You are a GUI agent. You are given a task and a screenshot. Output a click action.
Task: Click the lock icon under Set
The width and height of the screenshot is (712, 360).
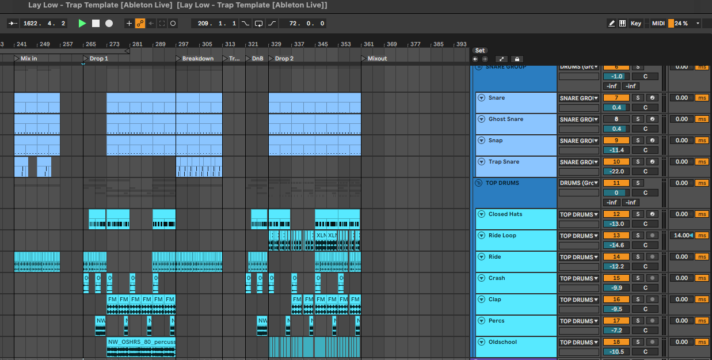coord(517,59)
